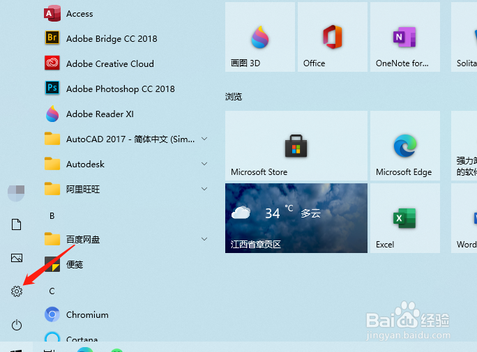
Task: Open the Microsoft Store tile
Action: pyautogui.click(x=296, y=146)
